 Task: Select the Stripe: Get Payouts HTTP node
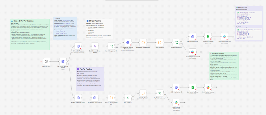[78, 46]
